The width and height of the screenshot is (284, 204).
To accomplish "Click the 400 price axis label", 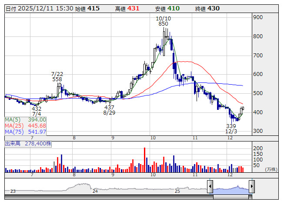I will point(258,112).
